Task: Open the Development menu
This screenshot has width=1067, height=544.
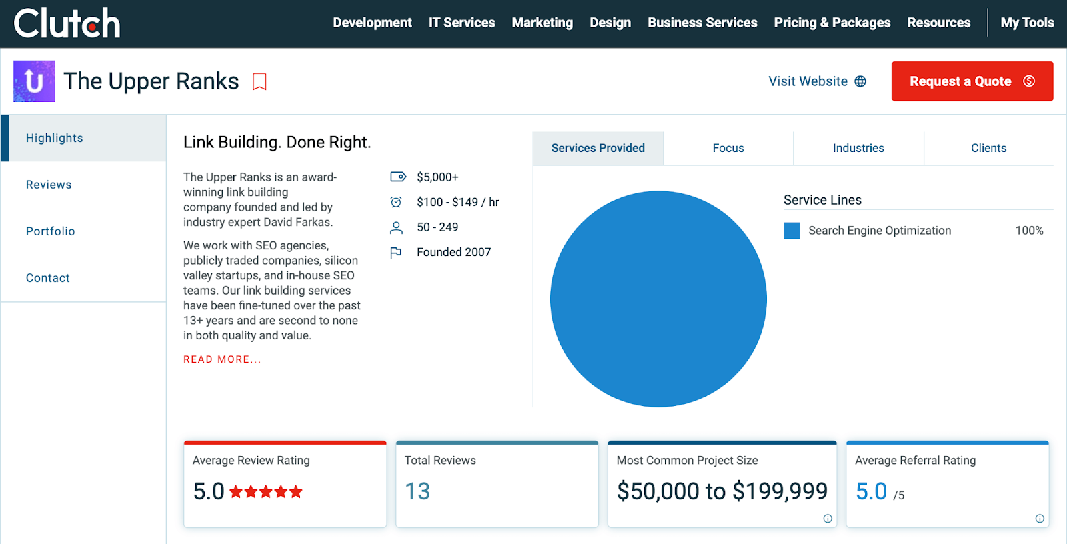Action: (372, 23)
